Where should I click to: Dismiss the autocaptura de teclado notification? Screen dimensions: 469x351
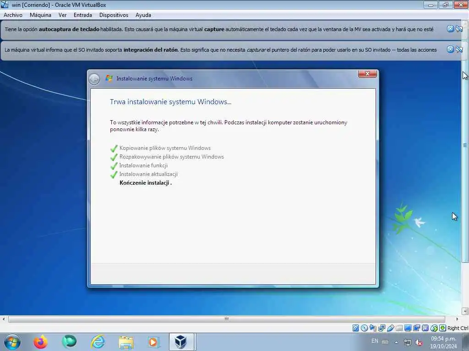[x=451, y=29]
